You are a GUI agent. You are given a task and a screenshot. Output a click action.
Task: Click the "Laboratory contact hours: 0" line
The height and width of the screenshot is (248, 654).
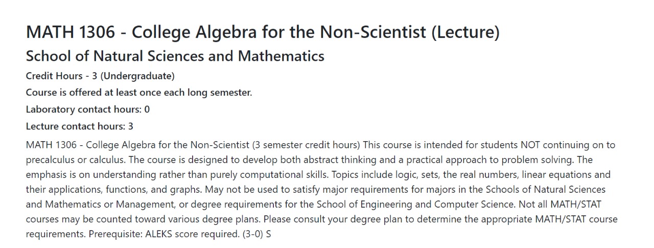coord(87,109)
